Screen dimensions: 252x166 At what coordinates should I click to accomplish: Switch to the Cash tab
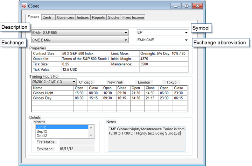coord(47,17)
